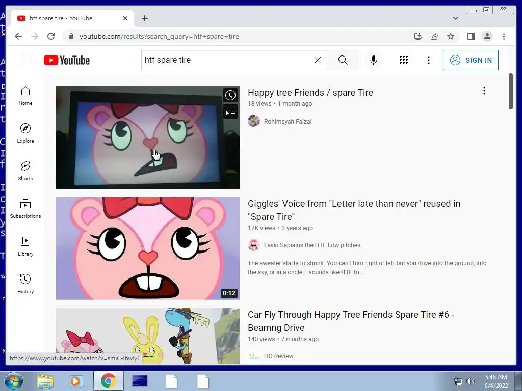Expand the Chrome tab search chevron

[455, 18]
